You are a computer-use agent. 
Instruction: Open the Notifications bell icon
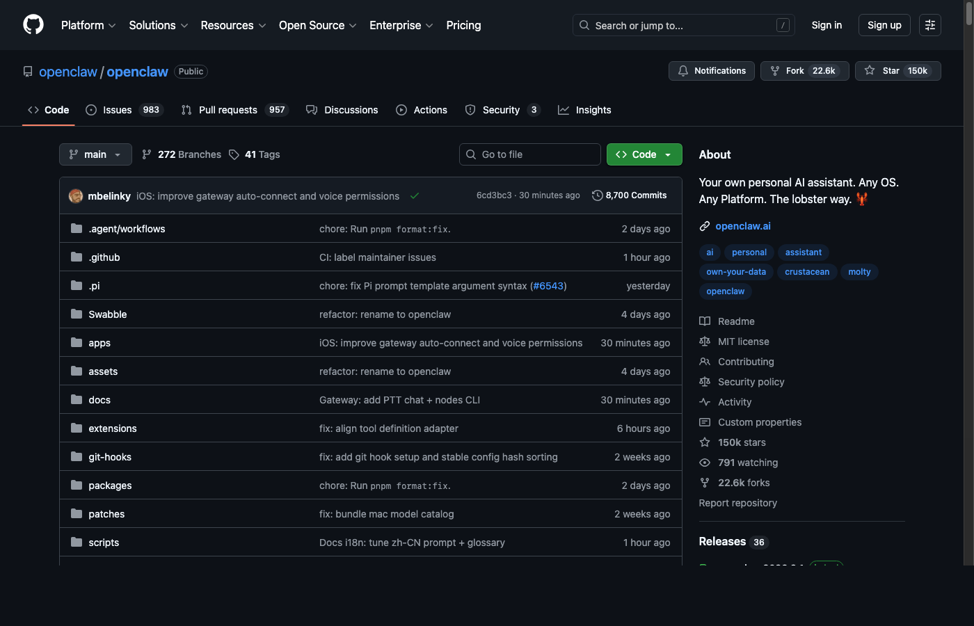point(682,70)
